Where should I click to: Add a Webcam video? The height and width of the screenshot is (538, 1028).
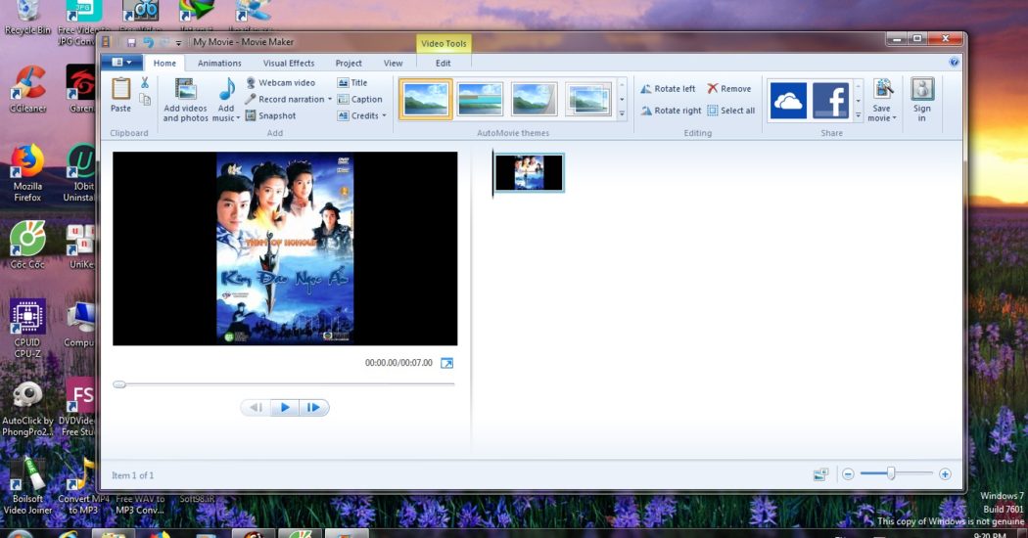(281, 82)
